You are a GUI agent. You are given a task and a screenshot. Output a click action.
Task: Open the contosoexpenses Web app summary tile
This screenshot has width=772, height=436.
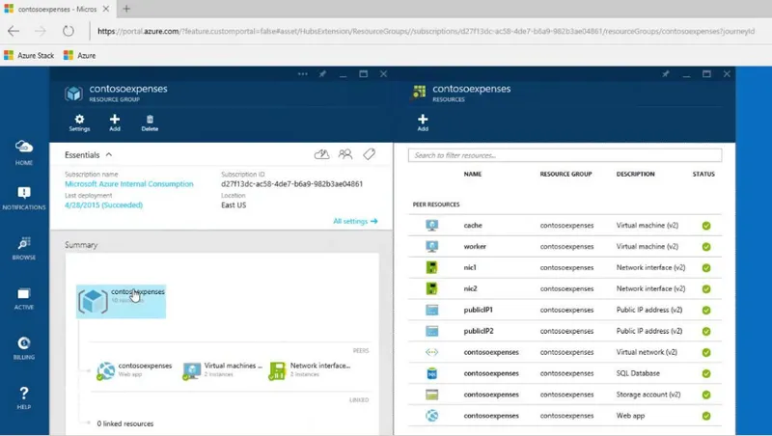[x=134, y=370]
